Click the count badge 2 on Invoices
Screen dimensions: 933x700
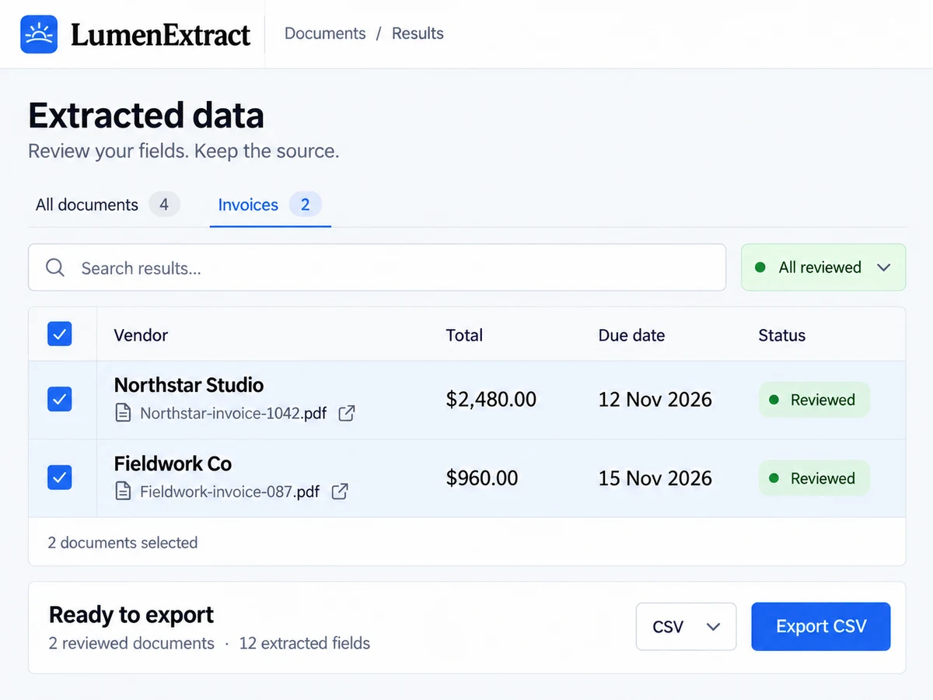306,205
